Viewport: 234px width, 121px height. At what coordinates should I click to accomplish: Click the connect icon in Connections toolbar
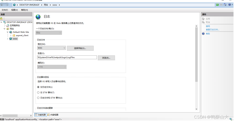pos(1,18)
